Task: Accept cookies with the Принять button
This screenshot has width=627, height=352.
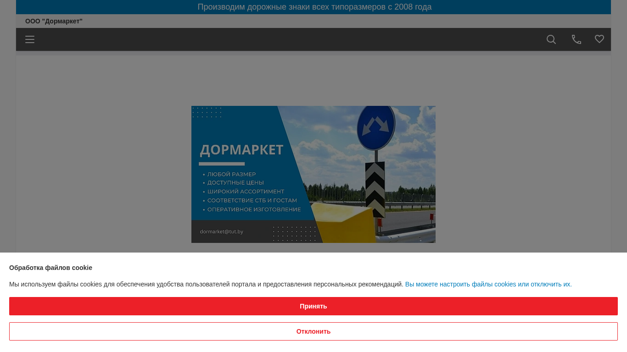Action: (x=313, y=306)
